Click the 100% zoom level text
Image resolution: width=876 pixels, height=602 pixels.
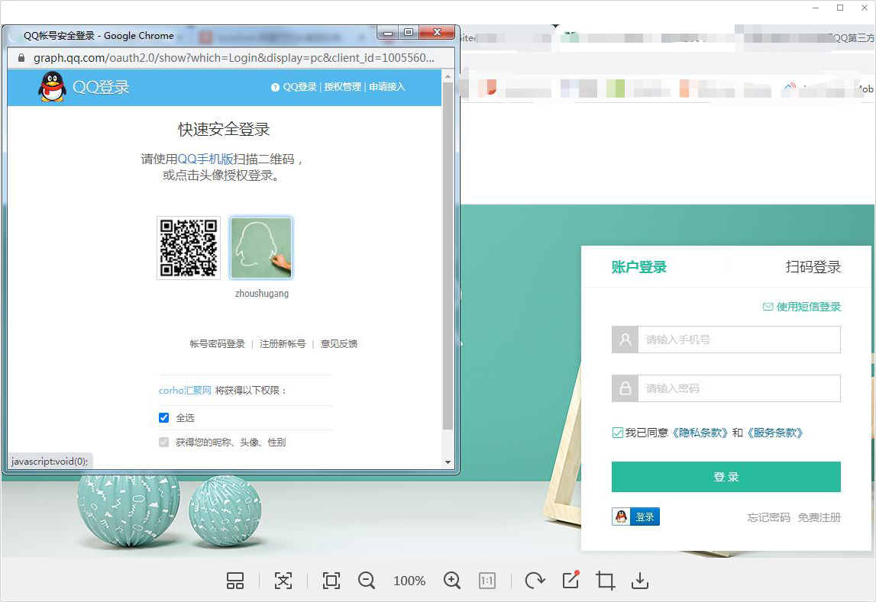coord(409,581)
